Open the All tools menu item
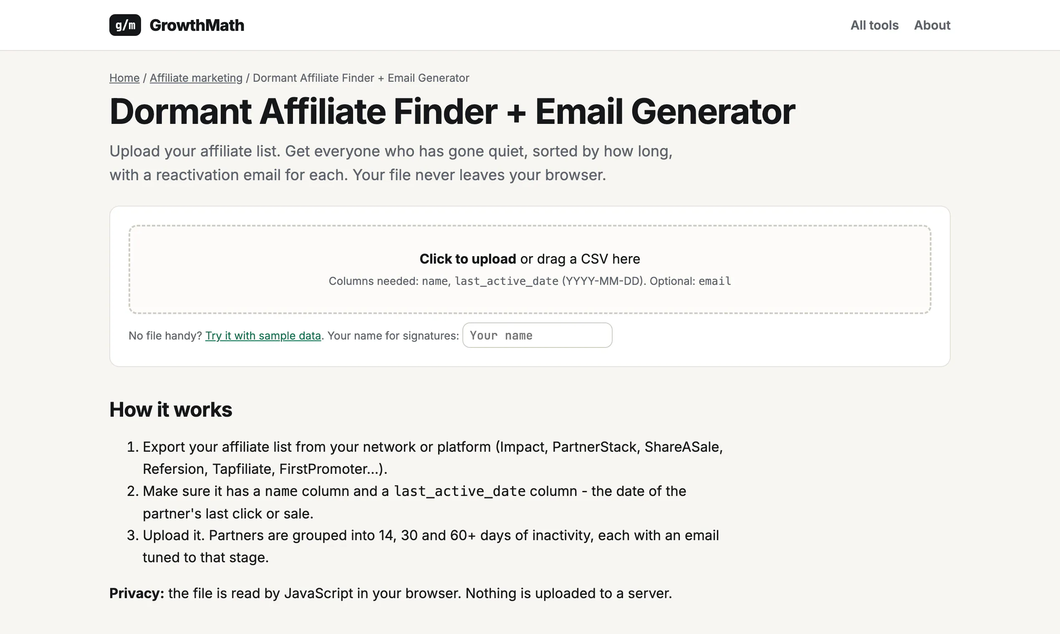Screen dimensions: 1060x634 tap(874, 25)
